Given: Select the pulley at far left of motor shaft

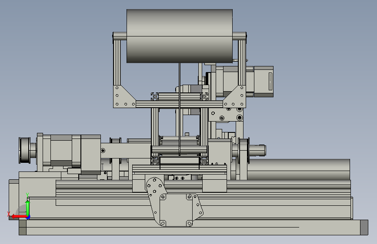Looking at the screenshot, I should point(25,150).
